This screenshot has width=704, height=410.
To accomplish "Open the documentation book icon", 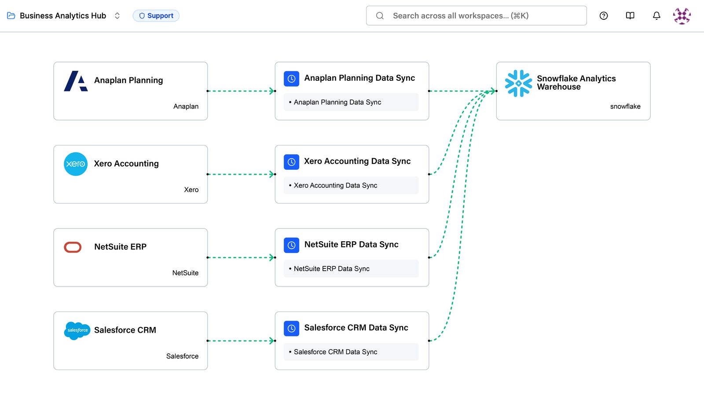I will pyautogui.click(x=630, y=15).
